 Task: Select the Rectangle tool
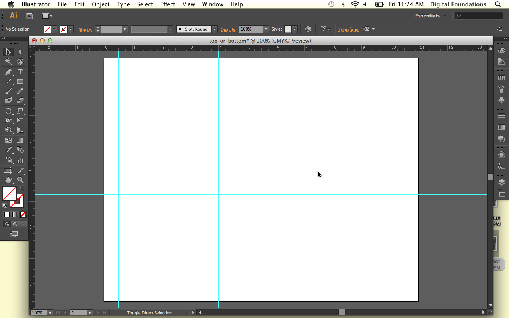tap(20, 82)
